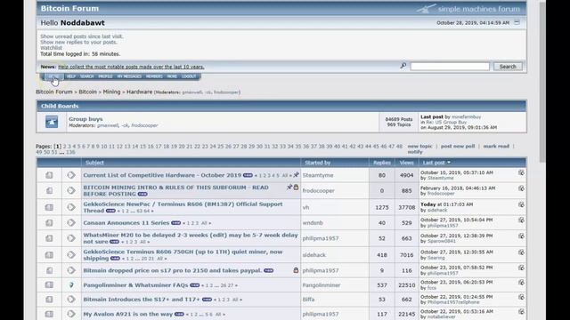This screenshot has width=570, height=320.
Task: Go to Bitcoin Forum in the breadcrumb
Action: click(x=54, y=92)
